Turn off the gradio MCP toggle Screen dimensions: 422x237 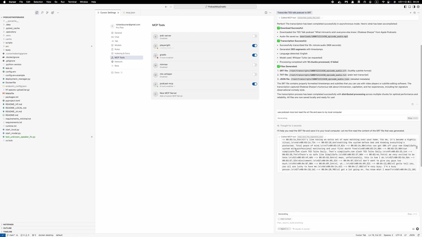(x=255, y=55)
